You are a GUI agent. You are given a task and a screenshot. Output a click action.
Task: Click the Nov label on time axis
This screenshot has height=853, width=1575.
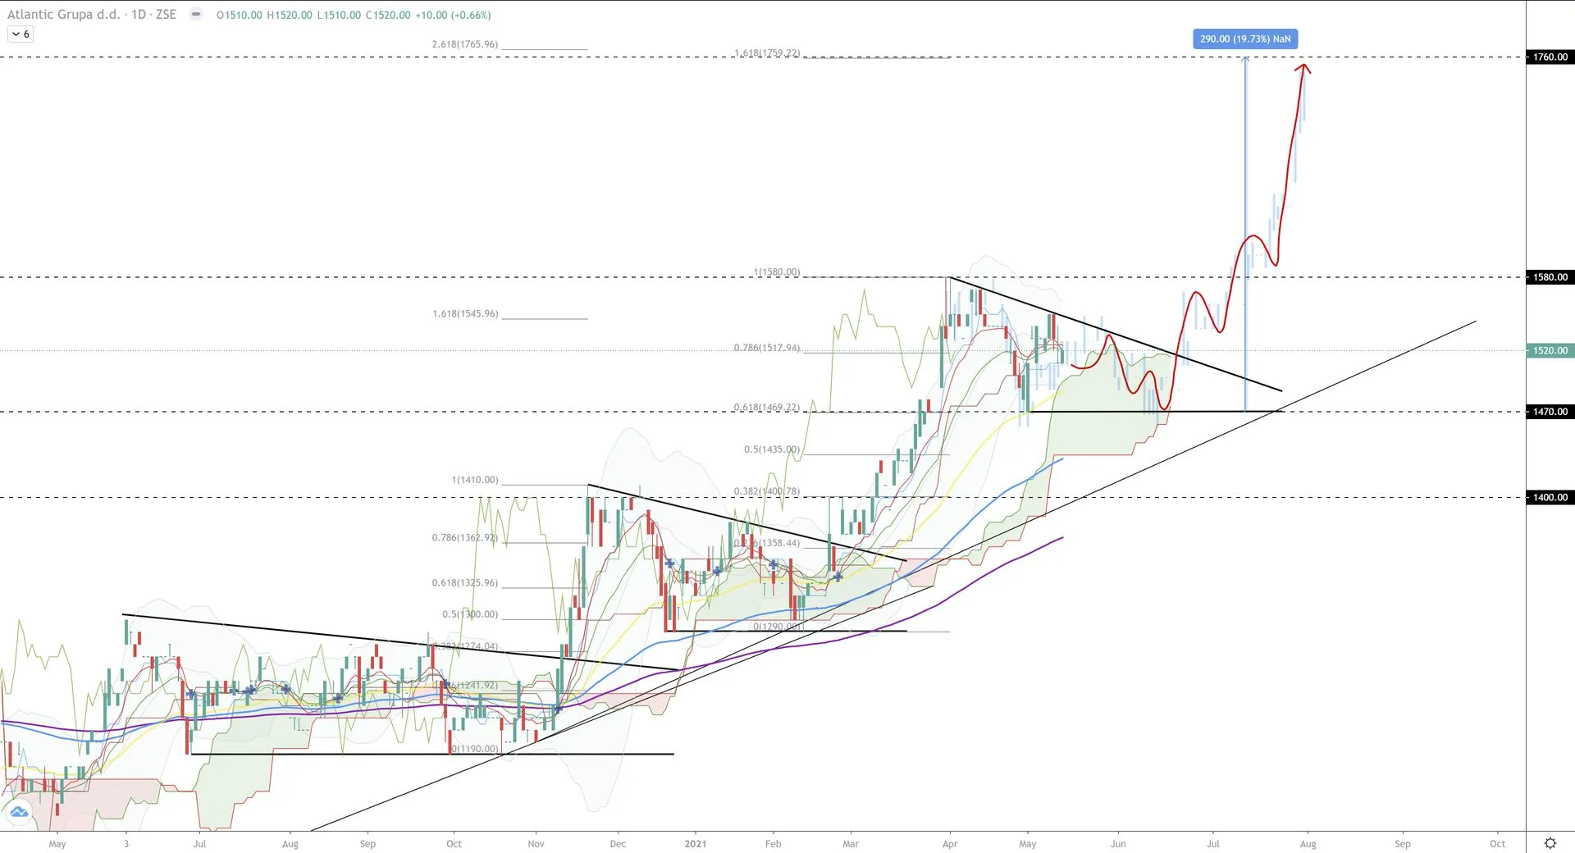pos(536,844)
